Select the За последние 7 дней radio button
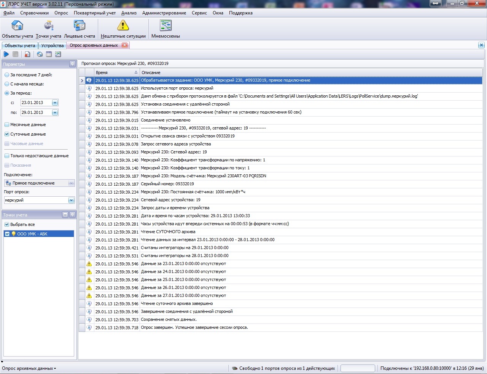Viewport: 487px width, 374px height. pyautogui.click(x=7, y=75)
